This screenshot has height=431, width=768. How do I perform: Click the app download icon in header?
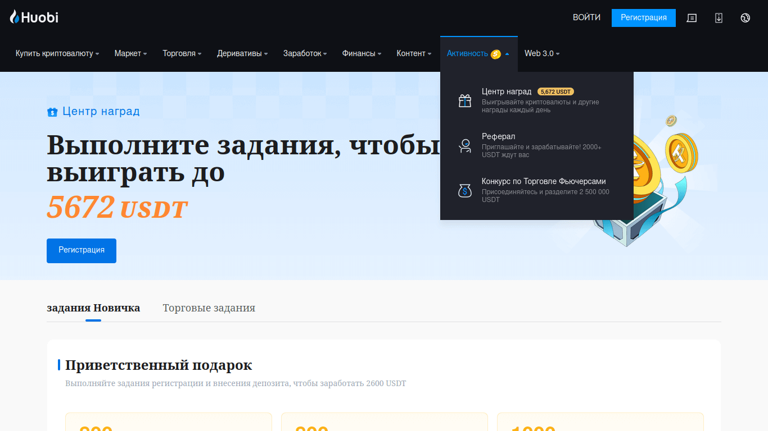click(719, 18)
